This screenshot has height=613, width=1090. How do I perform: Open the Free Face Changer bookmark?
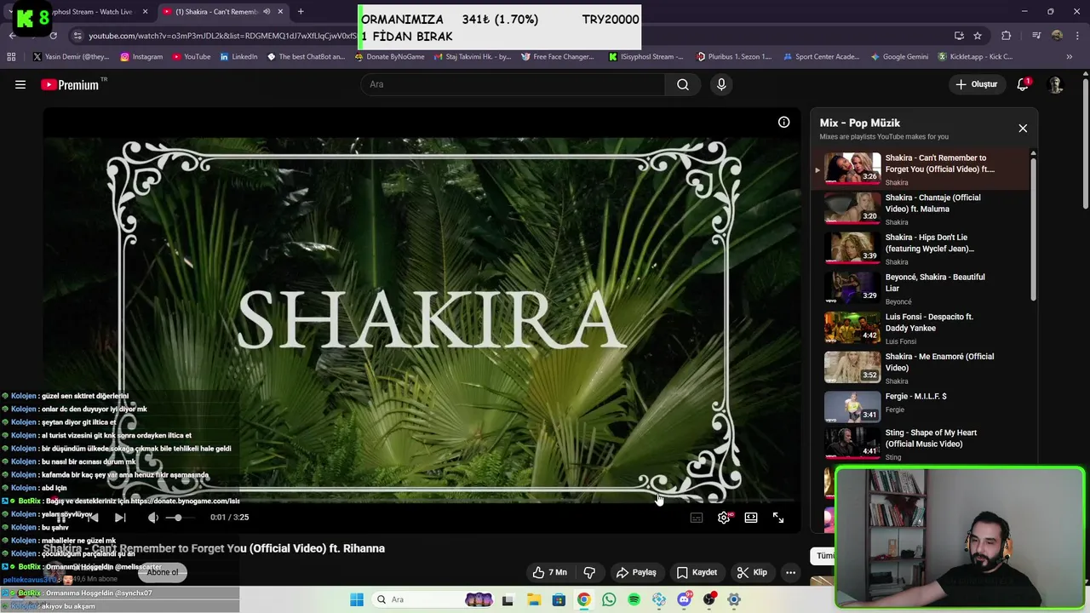pyautogui.click(x=557, y=57)
